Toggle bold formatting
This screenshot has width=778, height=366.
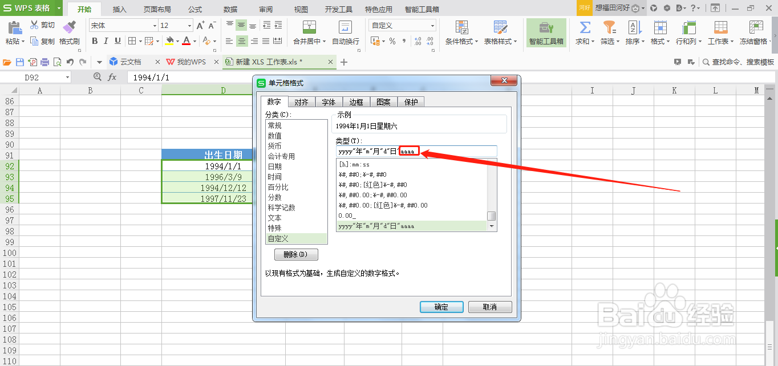coord(95,41)
